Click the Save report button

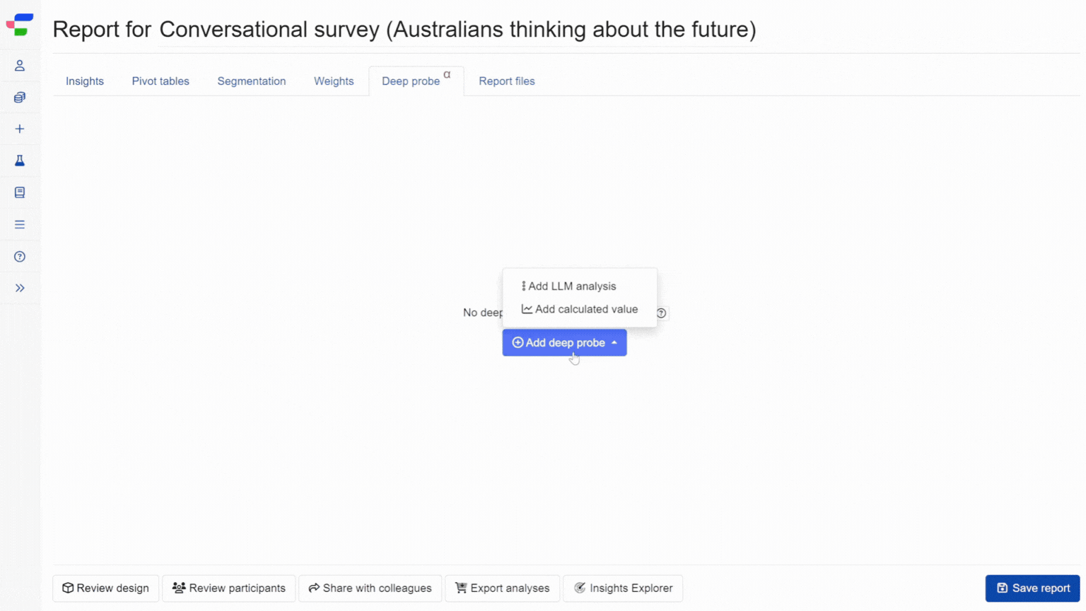click(1032, 588)
